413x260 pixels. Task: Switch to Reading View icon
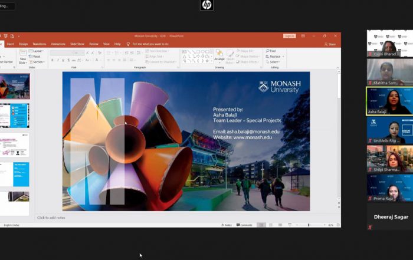coord(280,225)
